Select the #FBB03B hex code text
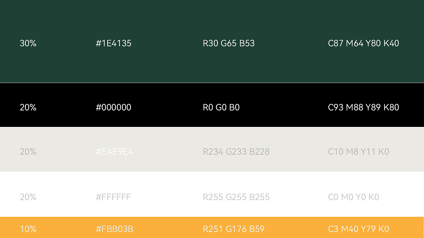The image size is (424, 238). pyautogui.click(x=115, y=229)
